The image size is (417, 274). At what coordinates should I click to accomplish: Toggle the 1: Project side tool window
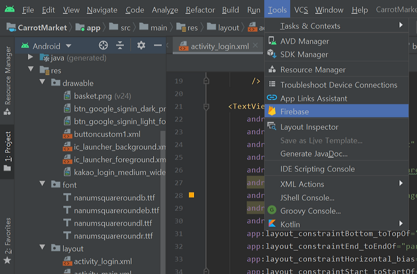tap(7, 151)
